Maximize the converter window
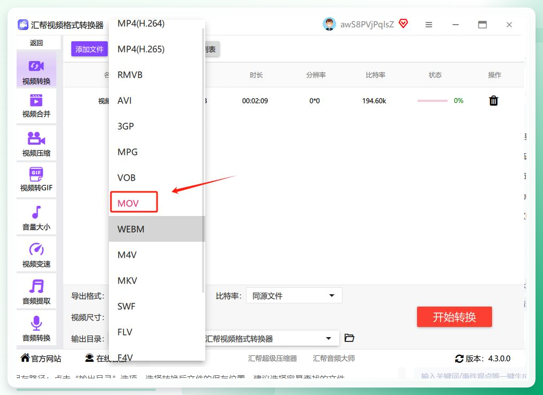The height and width of the screenshot is (395, 543). coord(482,25)
